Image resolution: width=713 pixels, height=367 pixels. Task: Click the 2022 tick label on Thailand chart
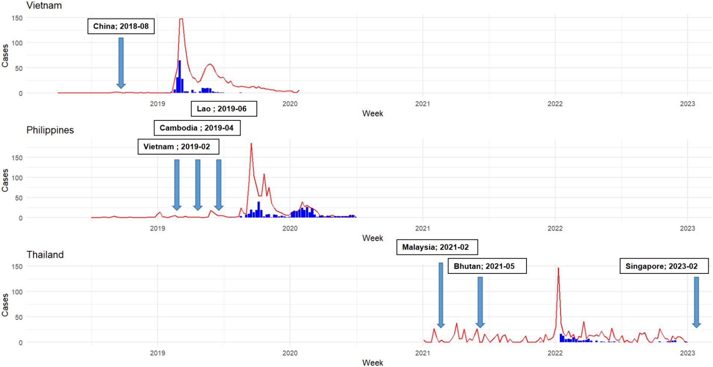pyautogui.click(x=555, y=353)
